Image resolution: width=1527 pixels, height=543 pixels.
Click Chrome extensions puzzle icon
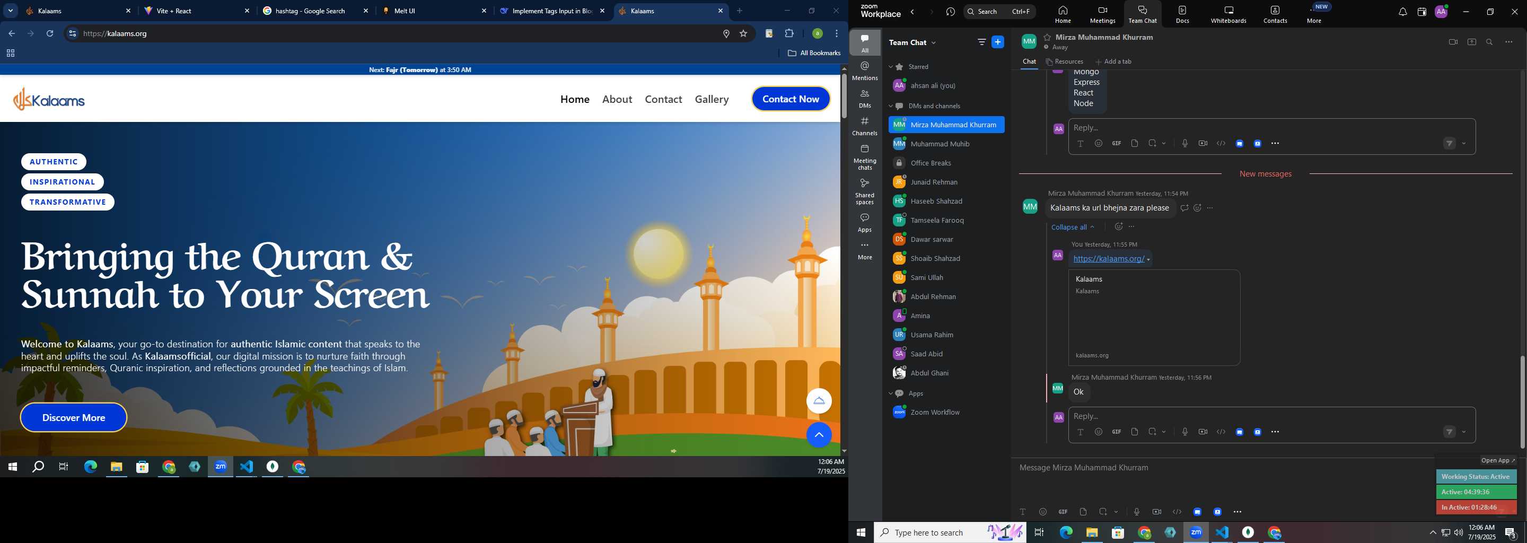(x=789, y=34)
